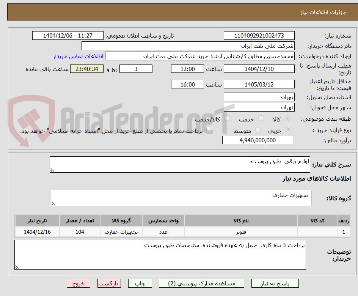Viewport: 358px width, 296px height.
Task: Click the financial estimate field 4,940,000,000
Action: click(258, 140)
